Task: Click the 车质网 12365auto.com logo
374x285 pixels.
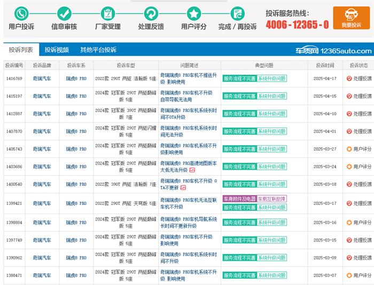Action: click(x=333, y=51)
